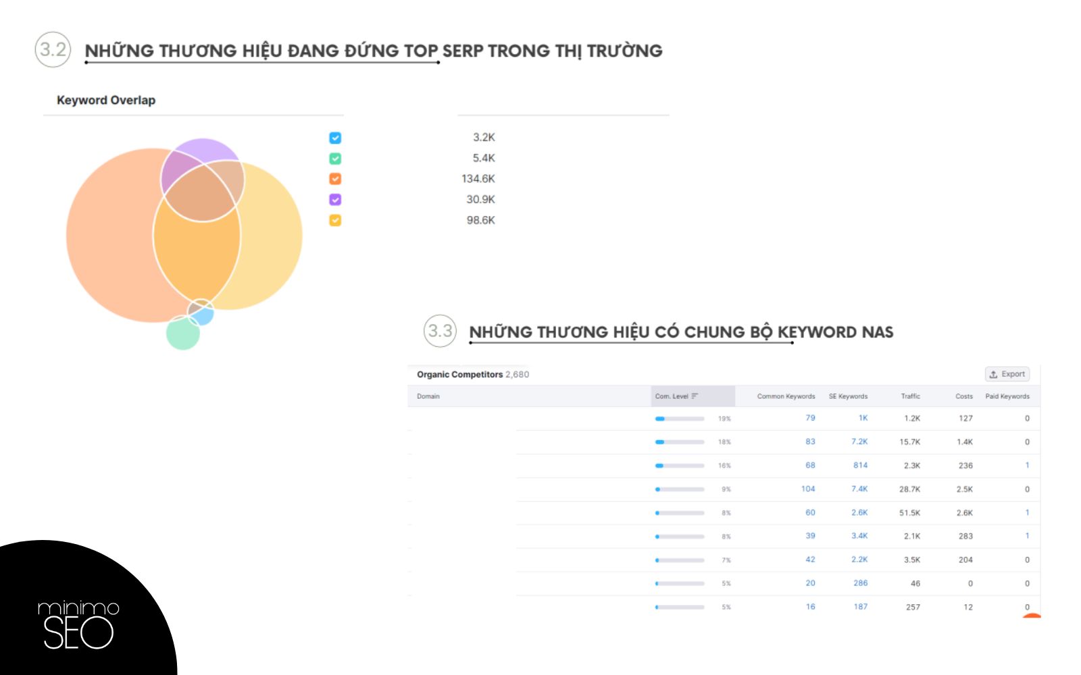Click the 19% competition level bar
The height and width of the screenshot is (675, 1081).
[x=680, y=418]
